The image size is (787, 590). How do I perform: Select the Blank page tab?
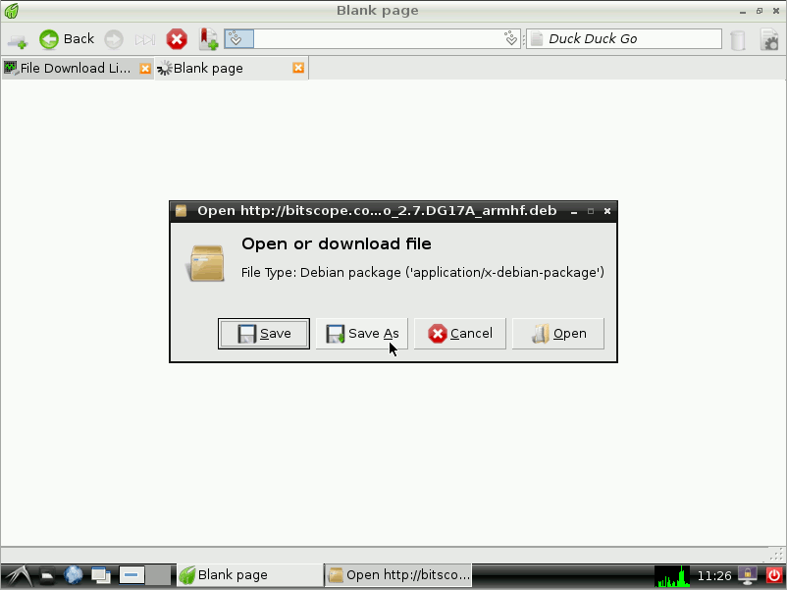[x=221, y=69]
